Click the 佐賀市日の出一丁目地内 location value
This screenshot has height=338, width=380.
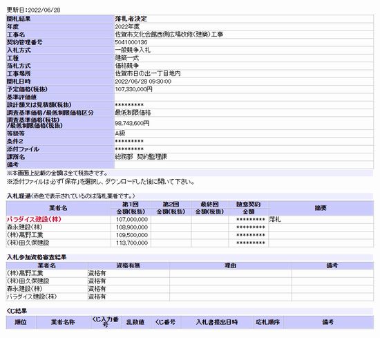tap(148, 73)
